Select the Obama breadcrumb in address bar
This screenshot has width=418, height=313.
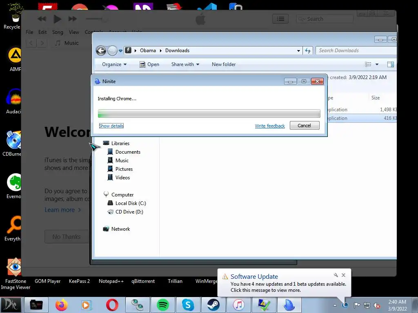point(148,50)
